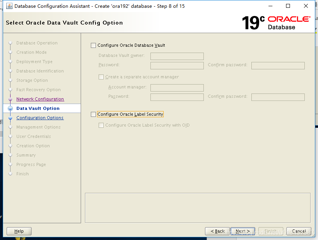Viewport: 318px width, 240px height.
Task: Click Management Options step label
Action: pyautogui.click(x=38, y=127)
